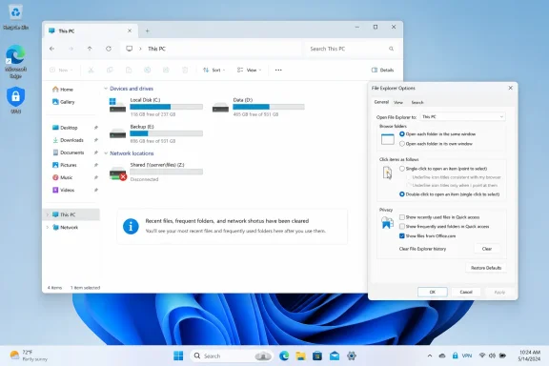Uncheck Show files from Office.com
Image resolution: width=549 pixels, height=366 pixels.
402,236
